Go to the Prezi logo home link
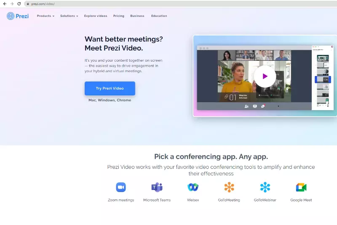 [18, 16]
